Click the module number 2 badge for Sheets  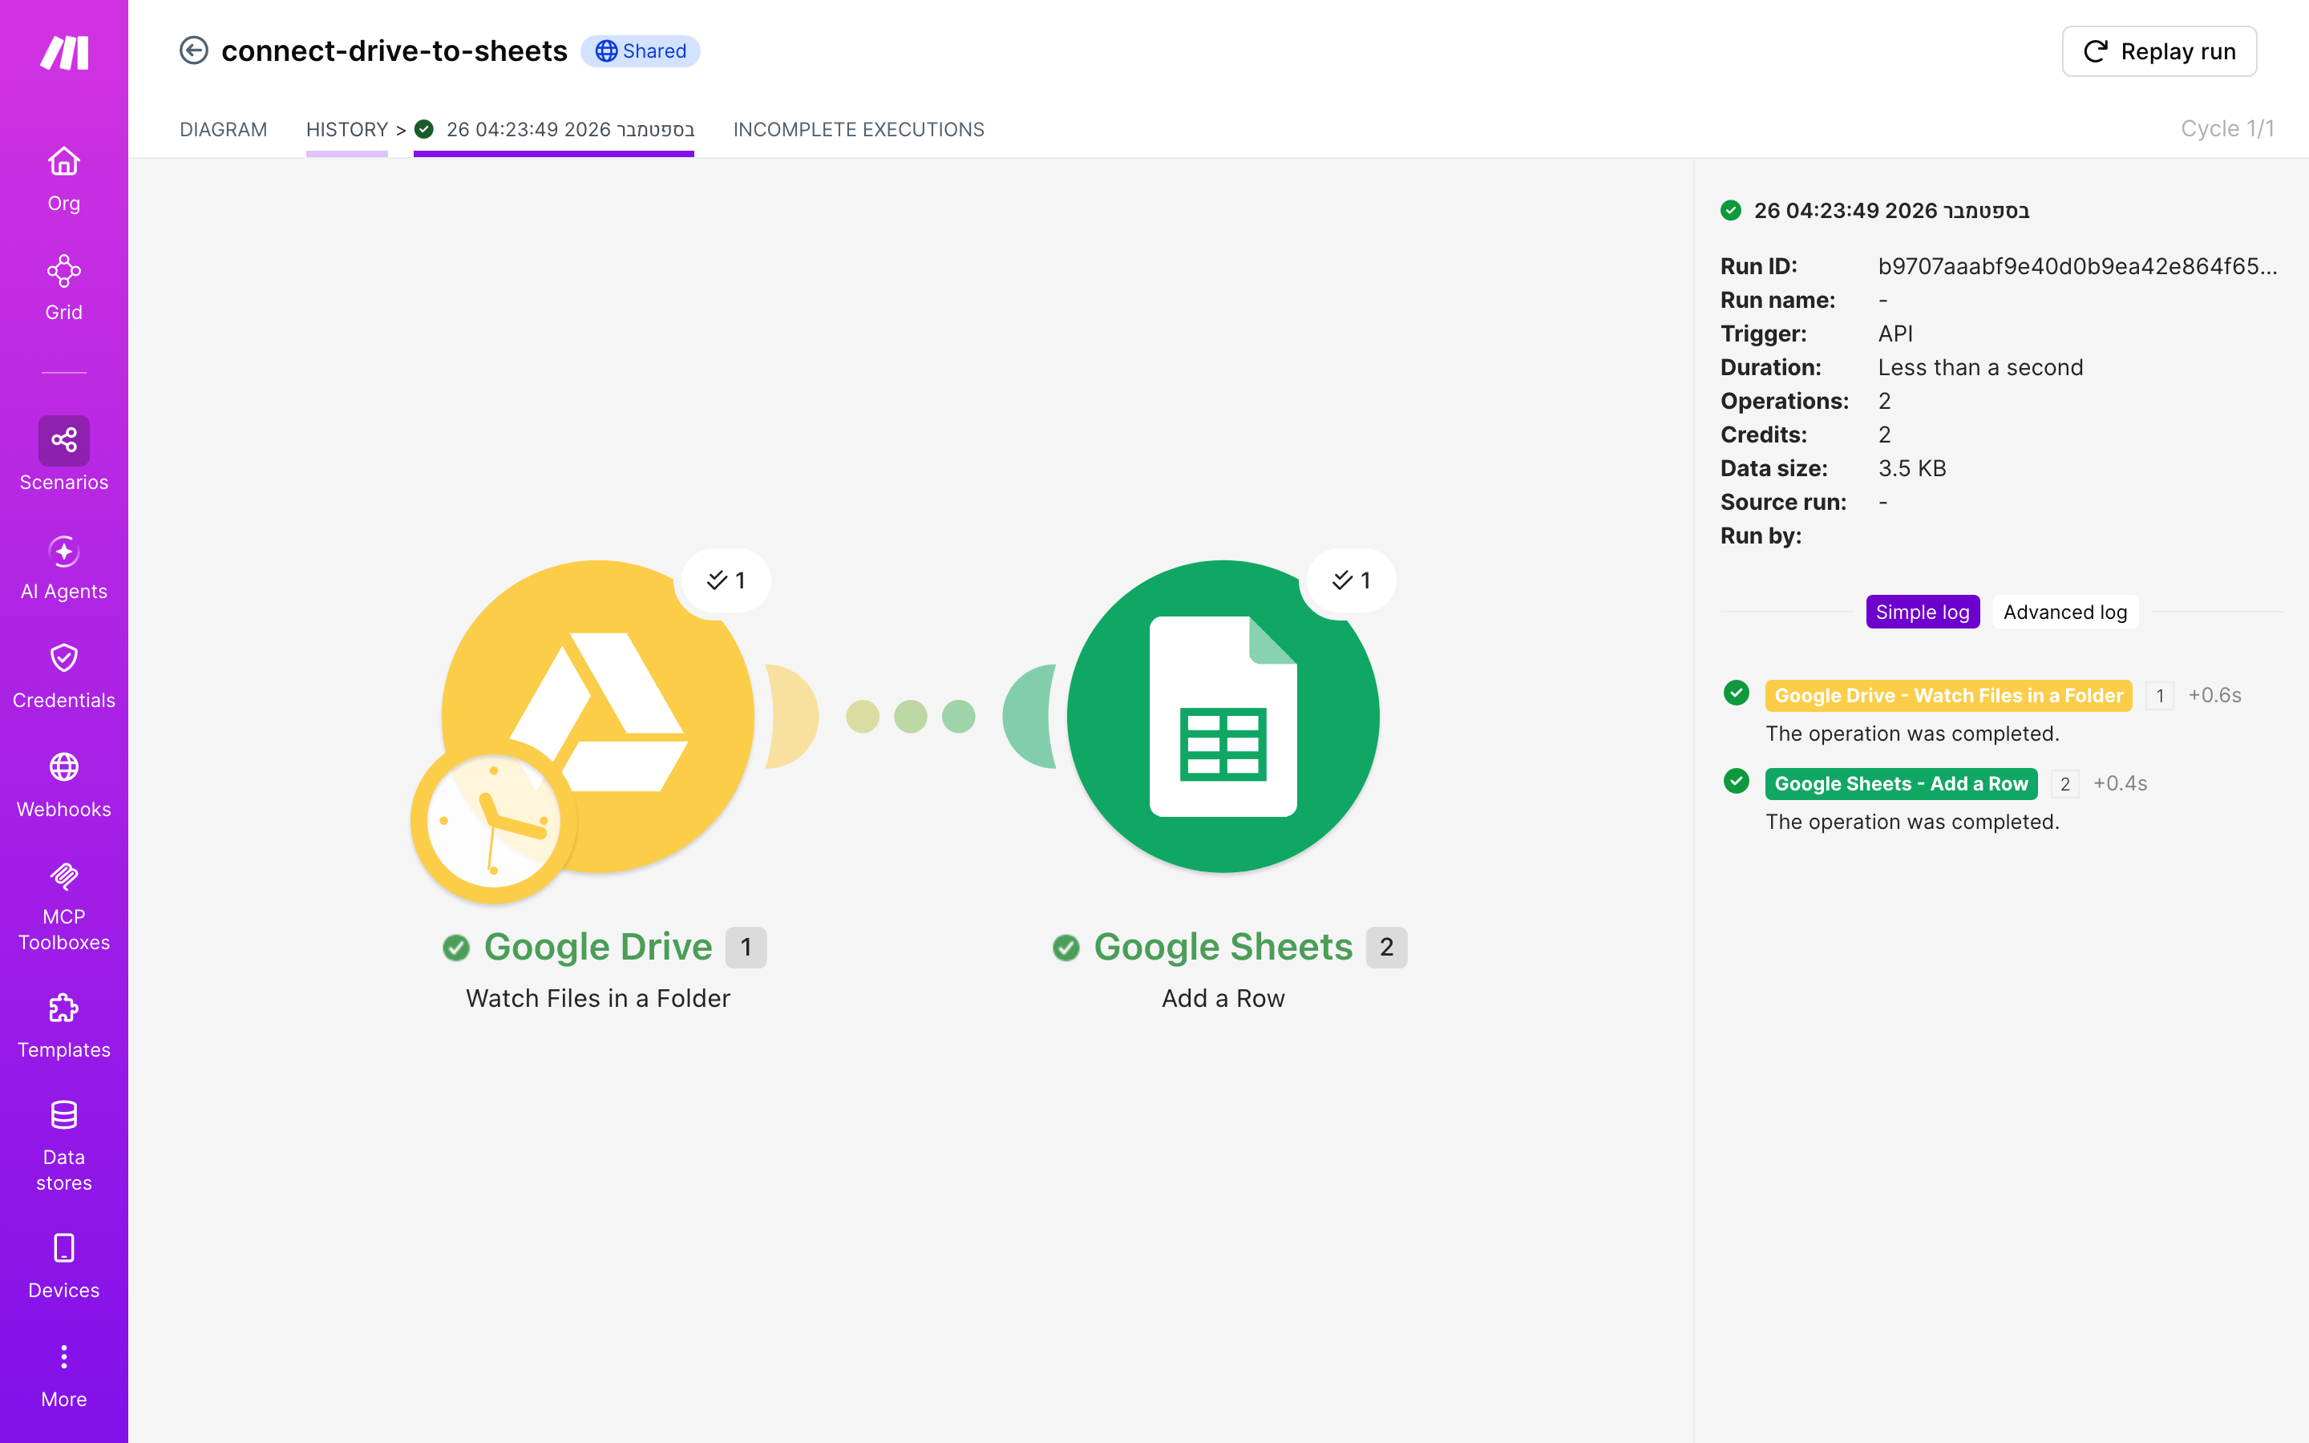point(1386,948)
